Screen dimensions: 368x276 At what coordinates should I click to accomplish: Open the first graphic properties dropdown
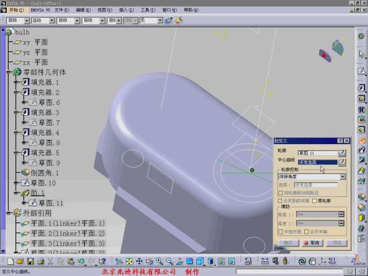[x=27, y=21]
